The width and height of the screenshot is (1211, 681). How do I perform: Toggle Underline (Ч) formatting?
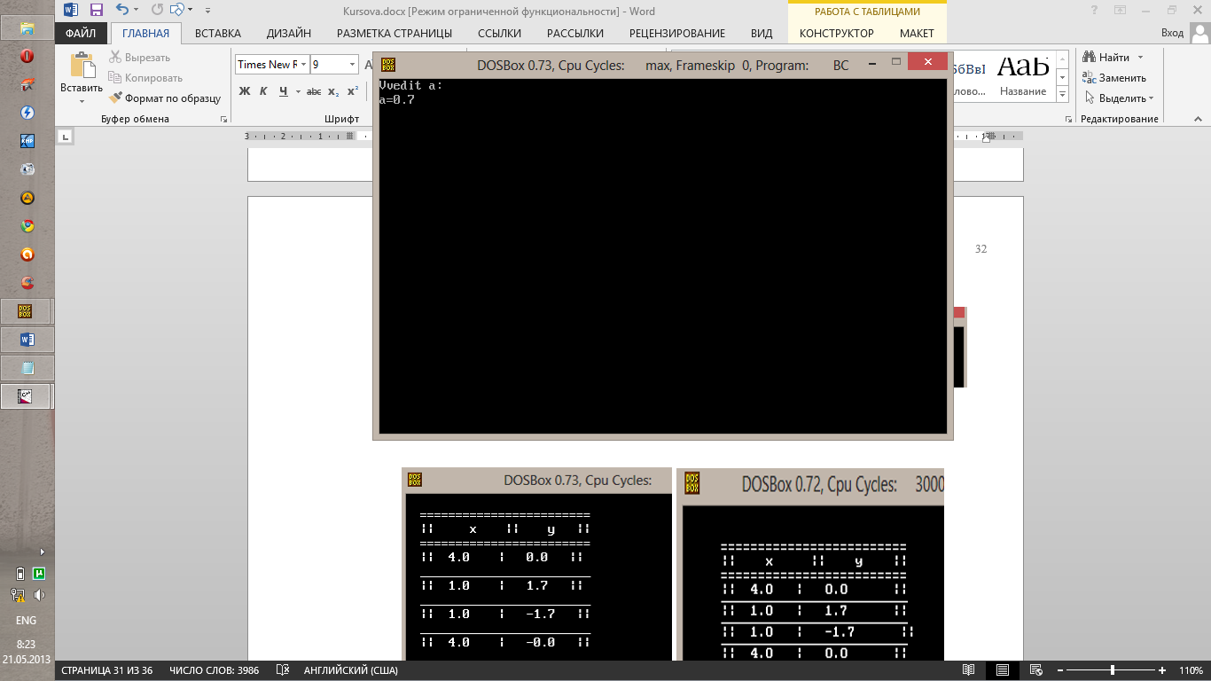tap(284, 91)
